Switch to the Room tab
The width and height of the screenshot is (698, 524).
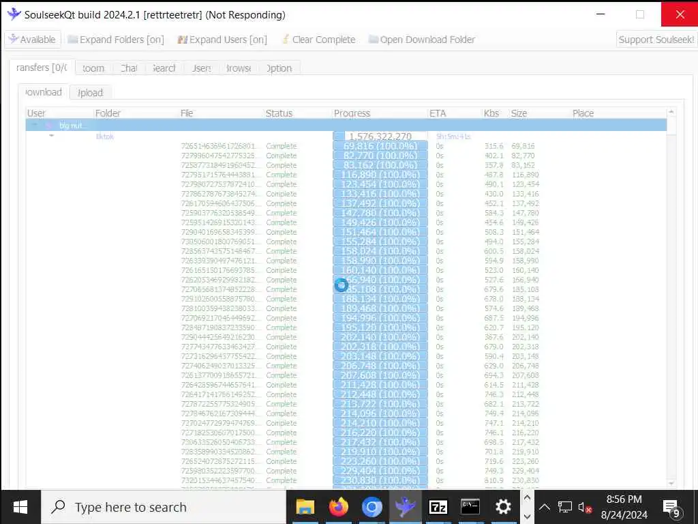(93, 68)
